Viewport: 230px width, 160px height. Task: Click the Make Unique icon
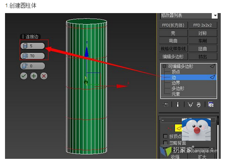pyautogui.click(x=190, y=105)
